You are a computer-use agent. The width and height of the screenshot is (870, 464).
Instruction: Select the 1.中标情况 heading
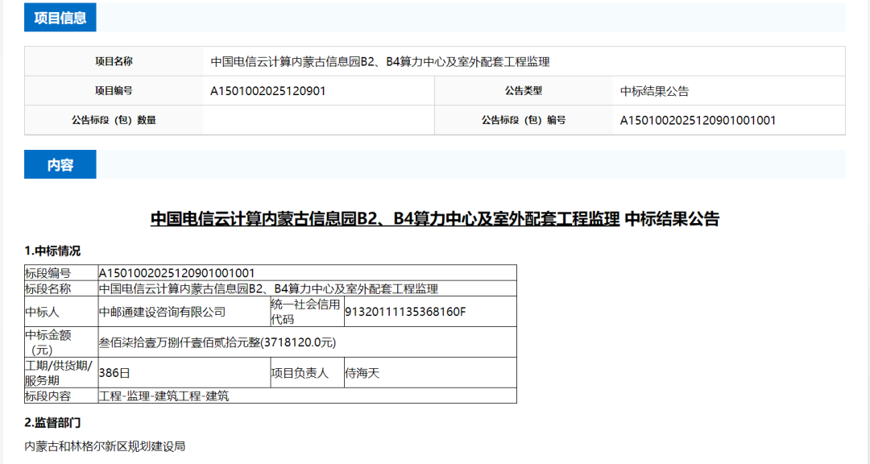52,251
